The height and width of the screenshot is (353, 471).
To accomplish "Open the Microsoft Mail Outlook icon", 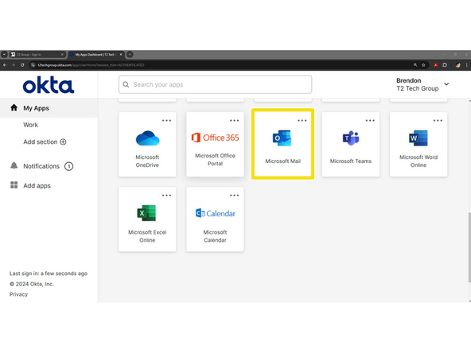I will (x=282, y=138).
